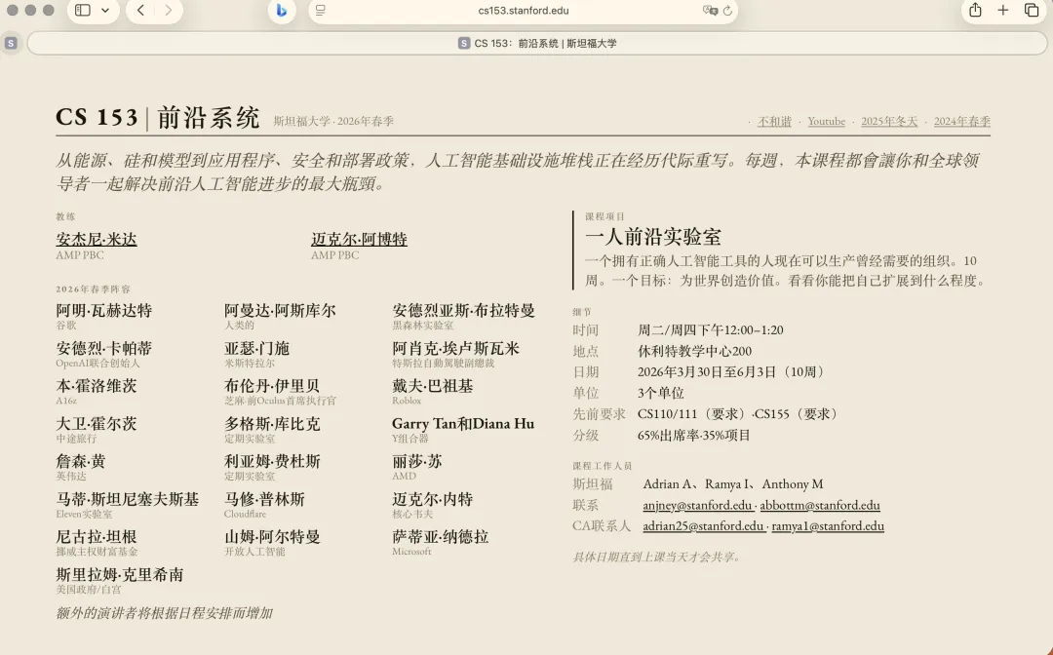Click speaker 阿肖克·埃卢斯瓦米

click(455, 348)
